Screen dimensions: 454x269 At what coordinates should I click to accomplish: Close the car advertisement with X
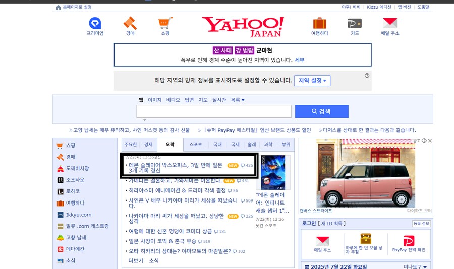click(430, 140)
